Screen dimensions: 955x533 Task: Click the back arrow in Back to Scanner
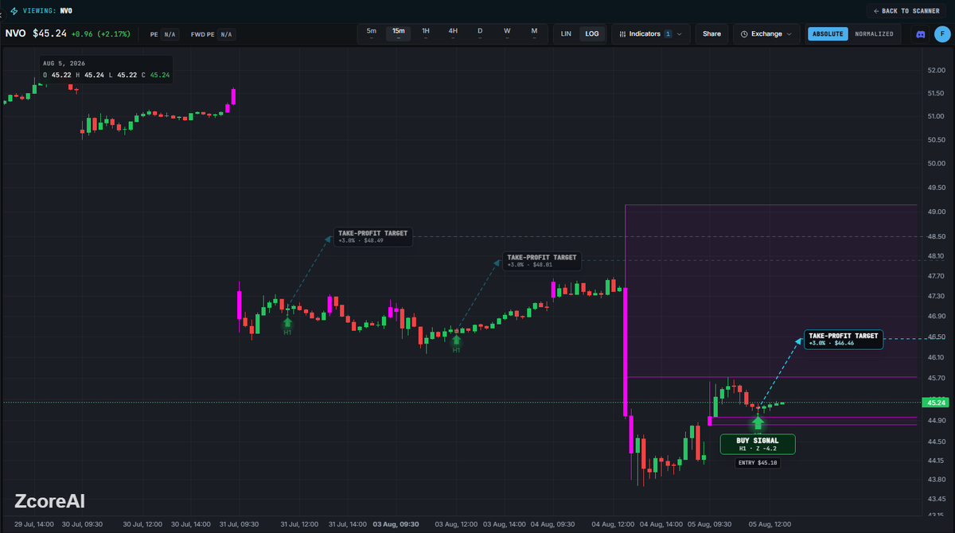[876, 11]
